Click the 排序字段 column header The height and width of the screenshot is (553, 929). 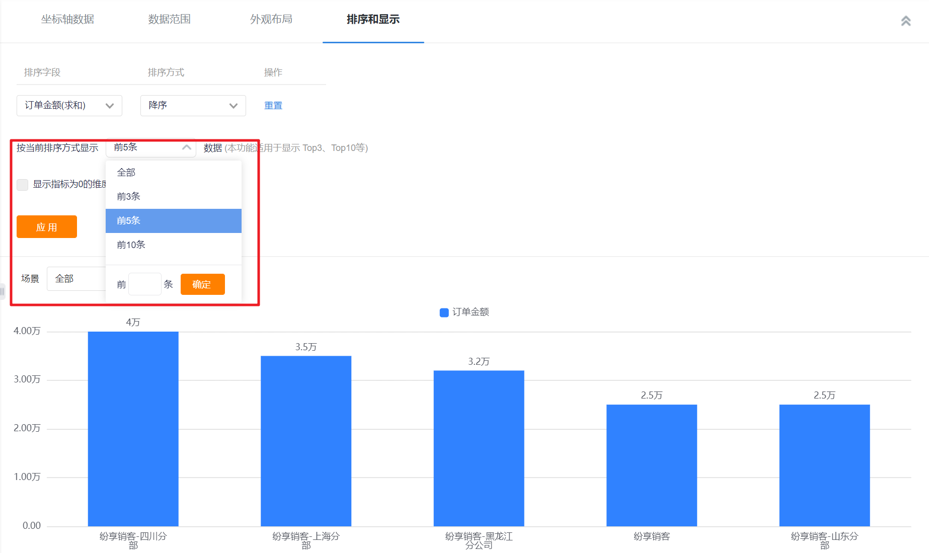click(42, 72)
